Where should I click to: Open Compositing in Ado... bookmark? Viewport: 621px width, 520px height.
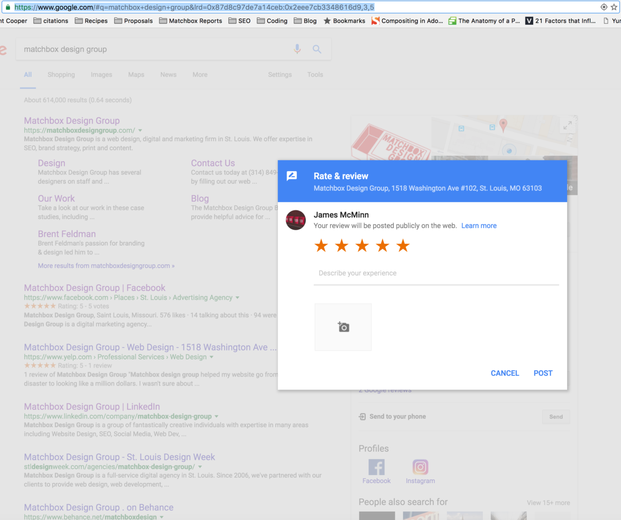point(407,21)
